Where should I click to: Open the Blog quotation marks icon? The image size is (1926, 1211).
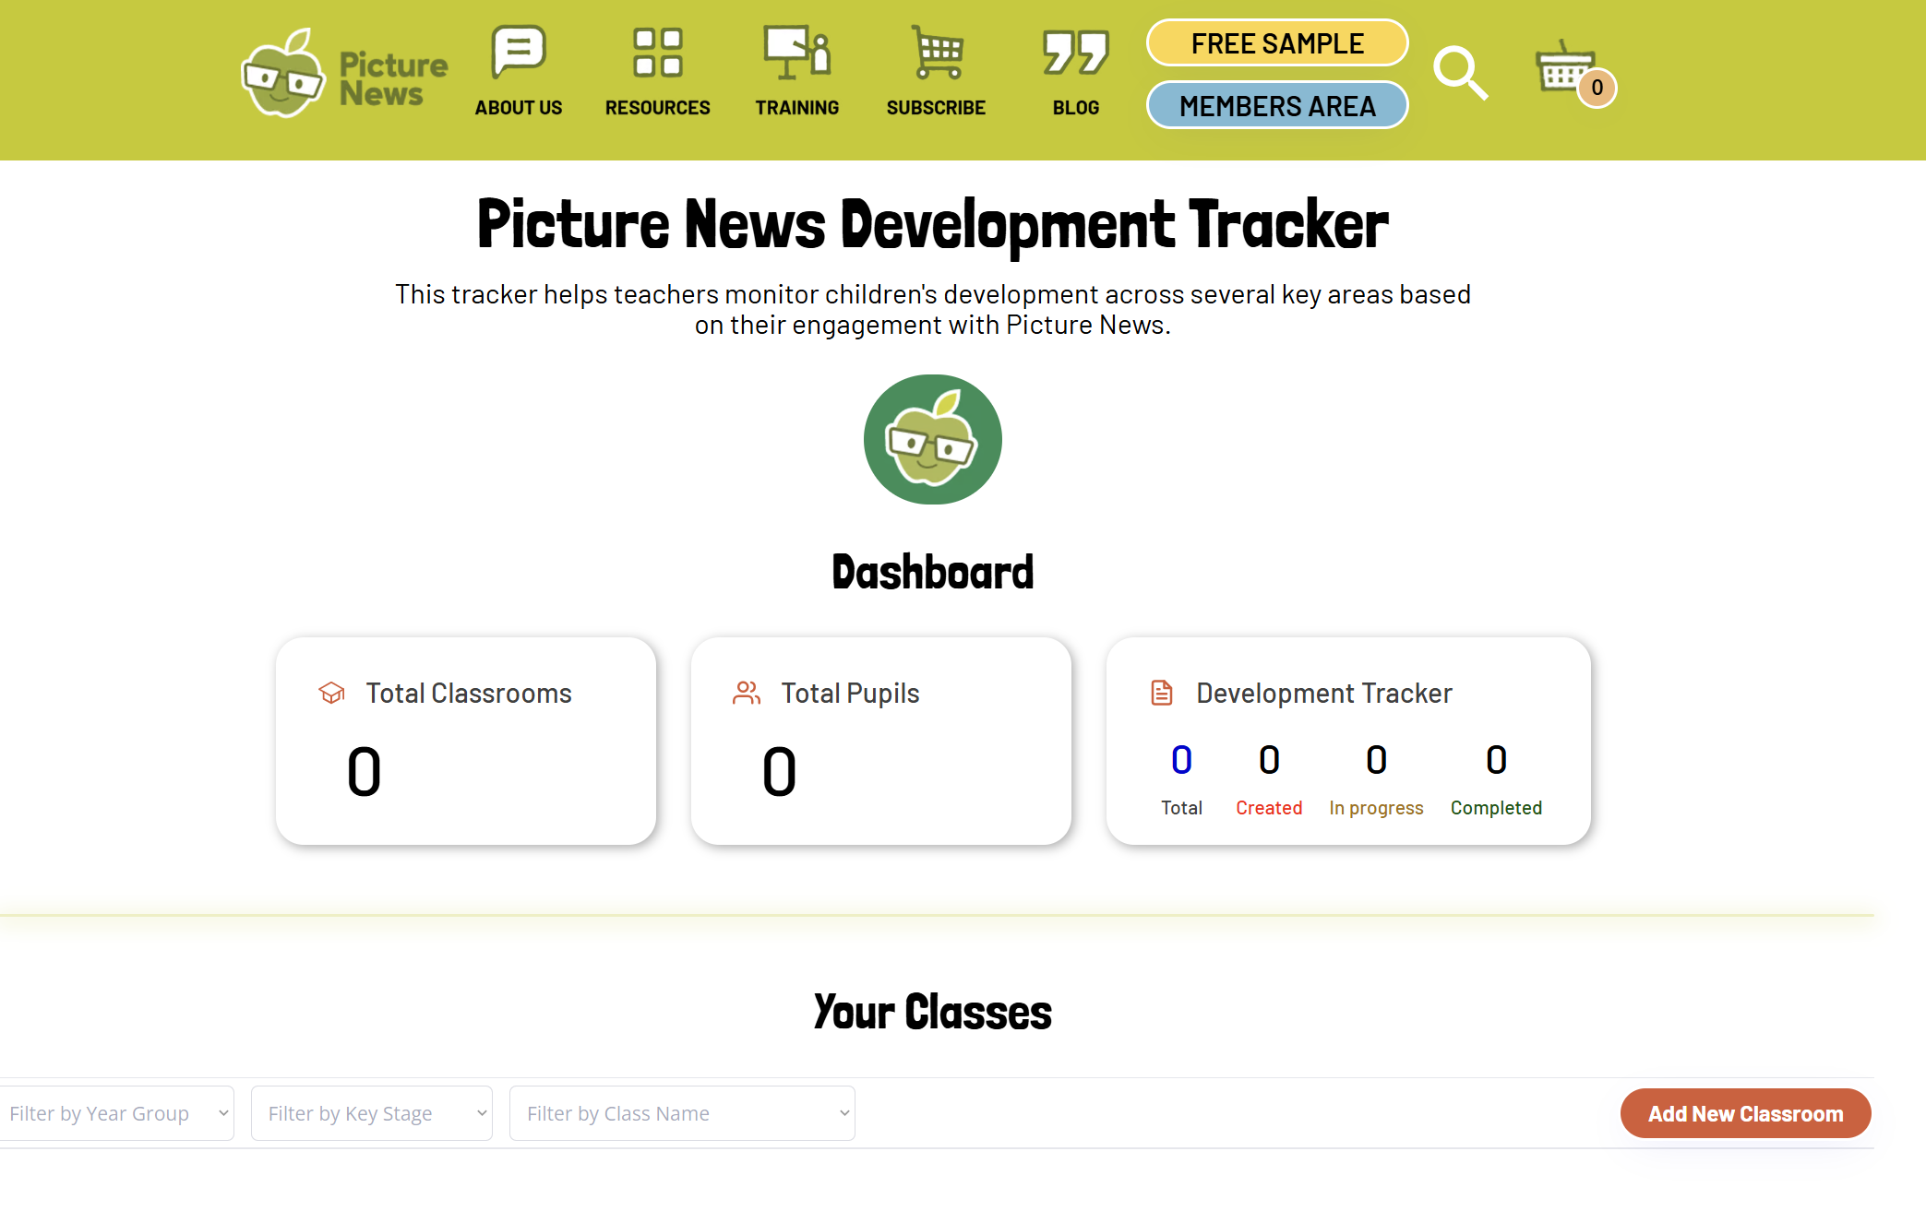pos(1075,53)
